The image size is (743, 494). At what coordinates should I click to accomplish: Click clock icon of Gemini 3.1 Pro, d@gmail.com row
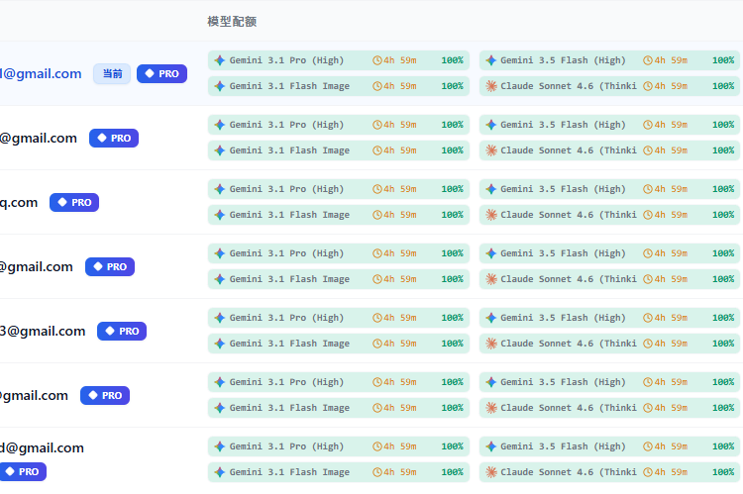click(376, 446)
